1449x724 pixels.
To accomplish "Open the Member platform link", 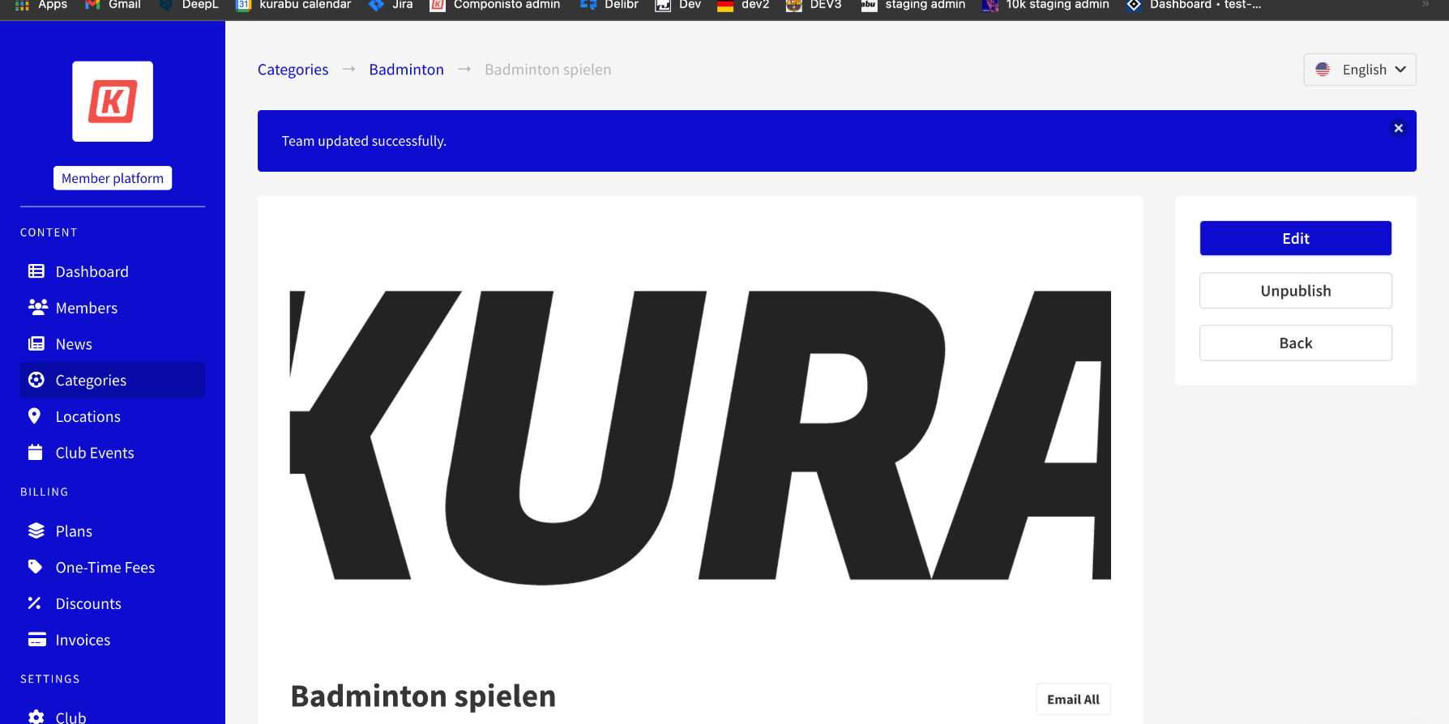I will pos(113,178).
